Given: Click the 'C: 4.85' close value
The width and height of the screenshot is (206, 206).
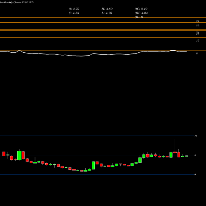Looking at the screenshot, I should [74, 13].
